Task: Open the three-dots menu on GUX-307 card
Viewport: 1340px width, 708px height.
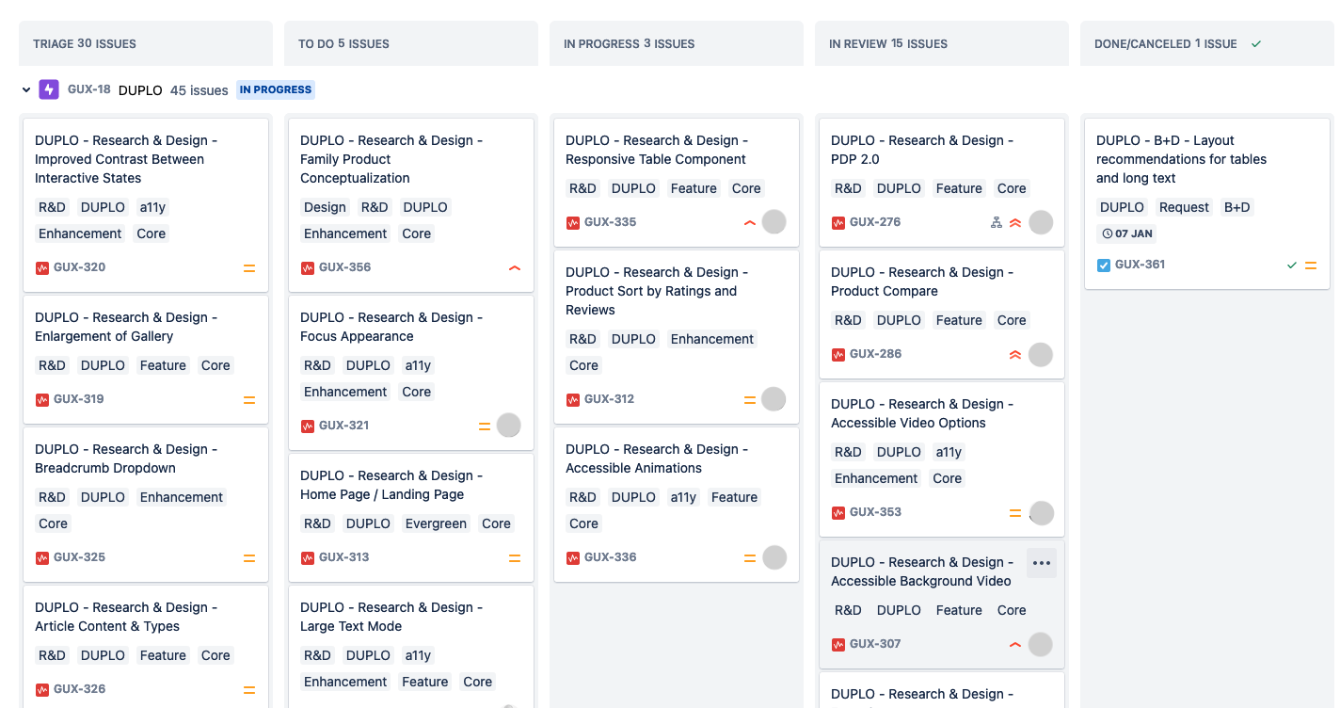Action: (1041, 563)
